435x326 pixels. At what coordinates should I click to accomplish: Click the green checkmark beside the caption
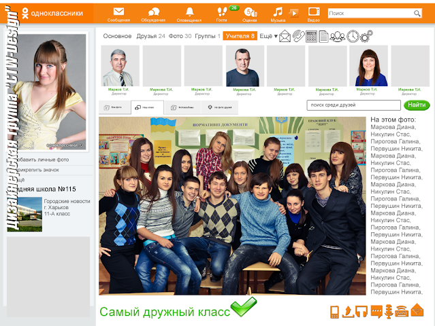pos(244,306)
